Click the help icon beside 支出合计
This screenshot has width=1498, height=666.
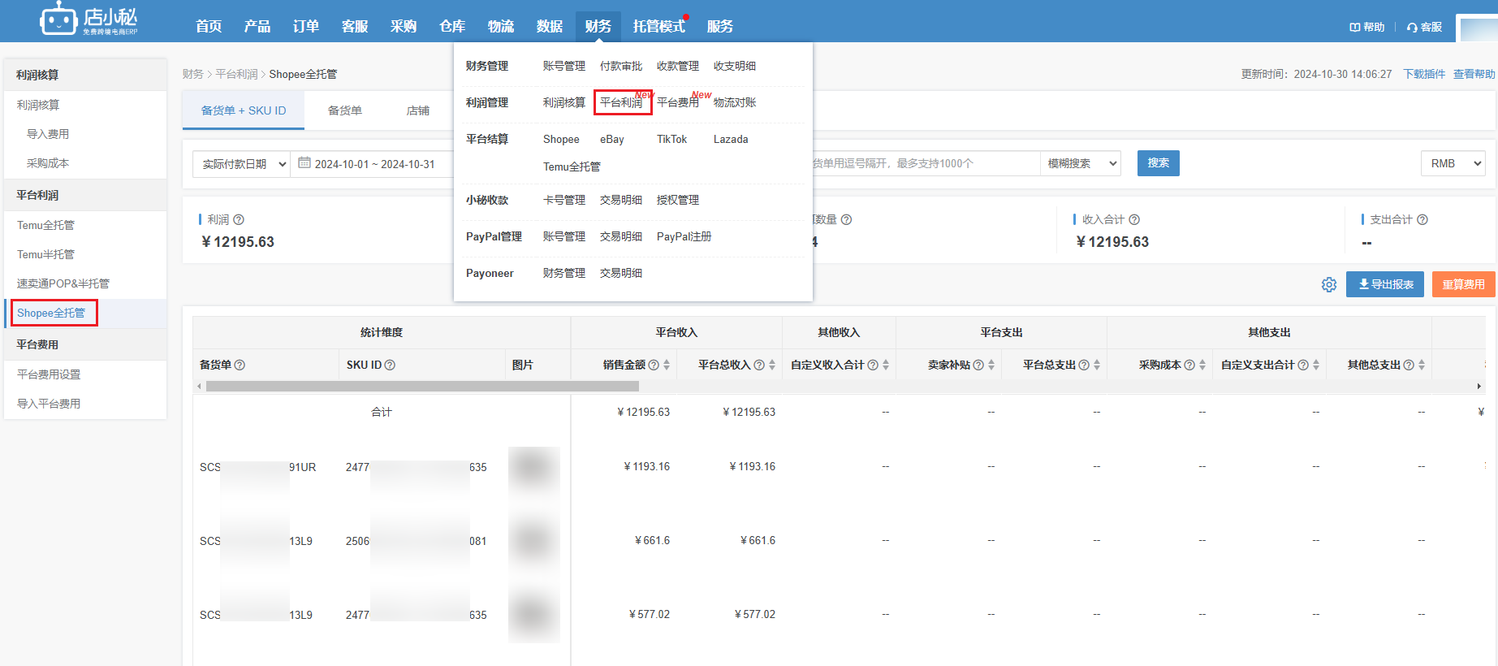[x=1422, y=219]
